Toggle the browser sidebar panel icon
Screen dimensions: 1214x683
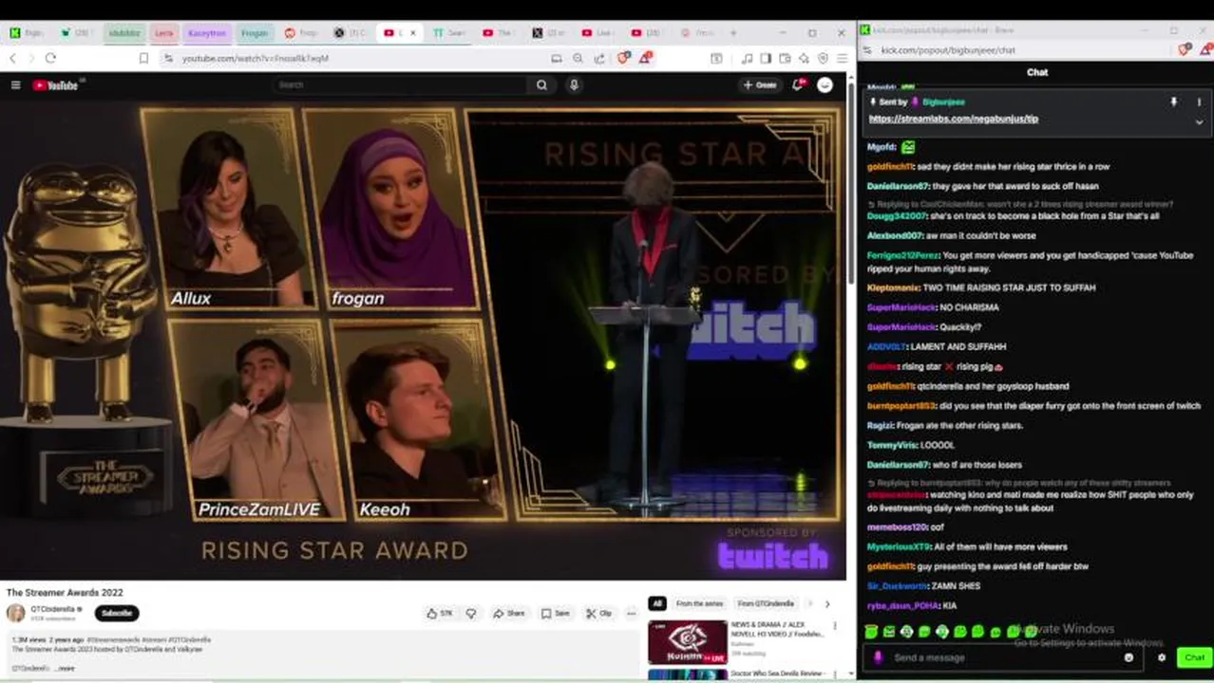click(766, 59)
